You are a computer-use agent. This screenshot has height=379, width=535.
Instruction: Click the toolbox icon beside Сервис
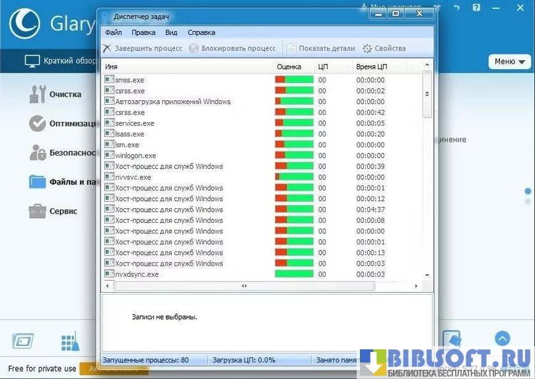38,212
